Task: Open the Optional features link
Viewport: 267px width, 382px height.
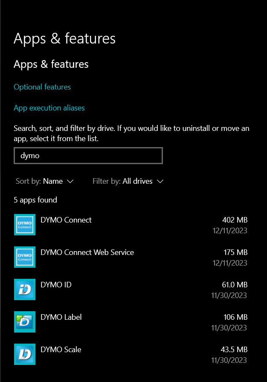Action: (42, 87)
